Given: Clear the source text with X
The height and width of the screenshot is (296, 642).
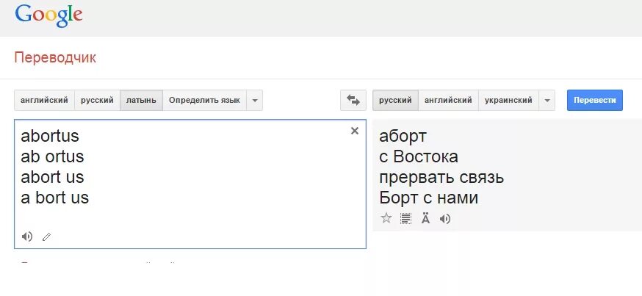Looking at the screenshot, I should click(355, 131).
